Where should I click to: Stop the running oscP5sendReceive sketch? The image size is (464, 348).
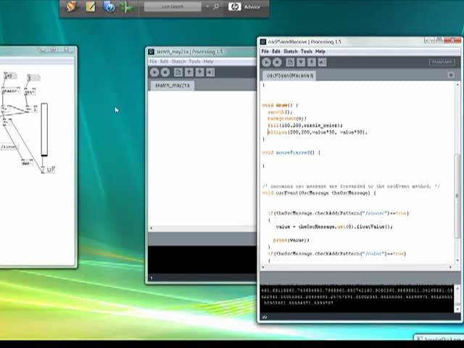point(277,62)
